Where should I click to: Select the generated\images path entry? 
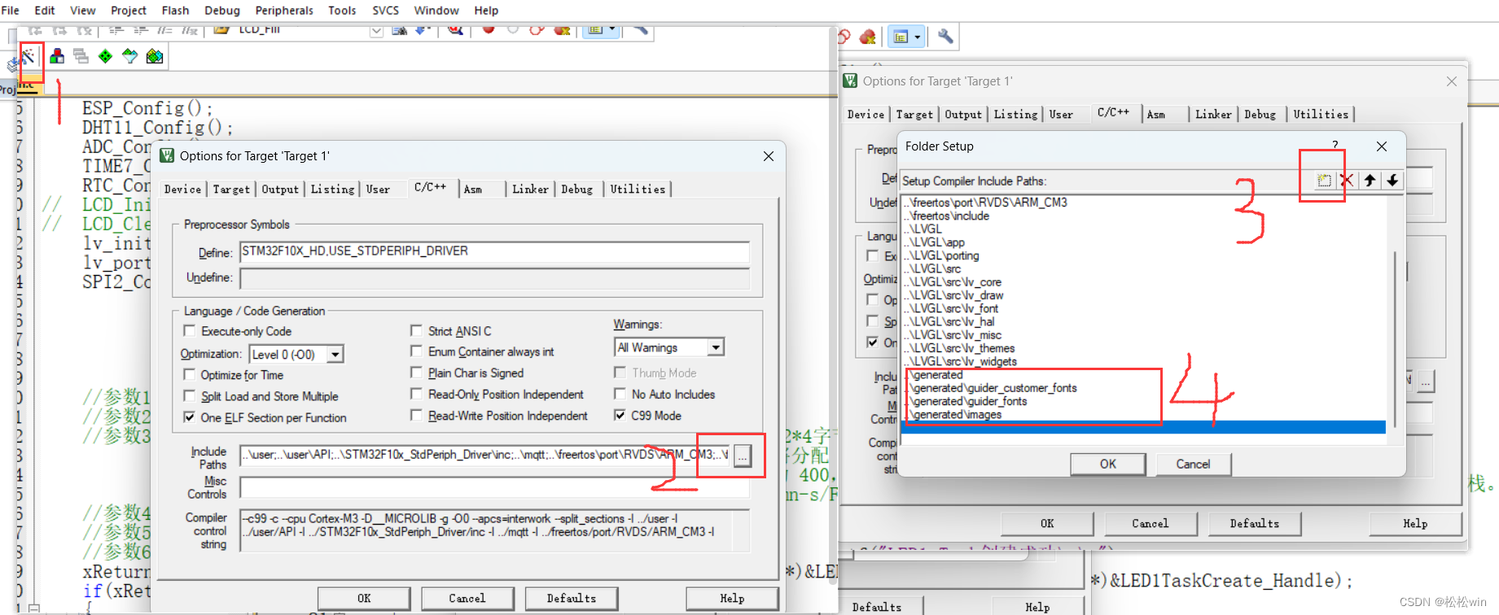pyautogui.click(x=953, y=414)
